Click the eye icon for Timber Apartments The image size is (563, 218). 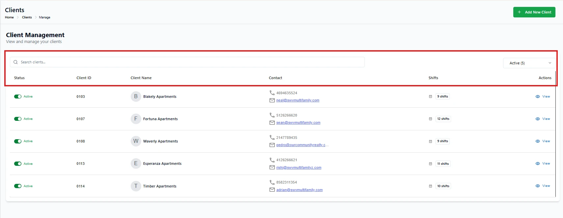pos(537,186)
